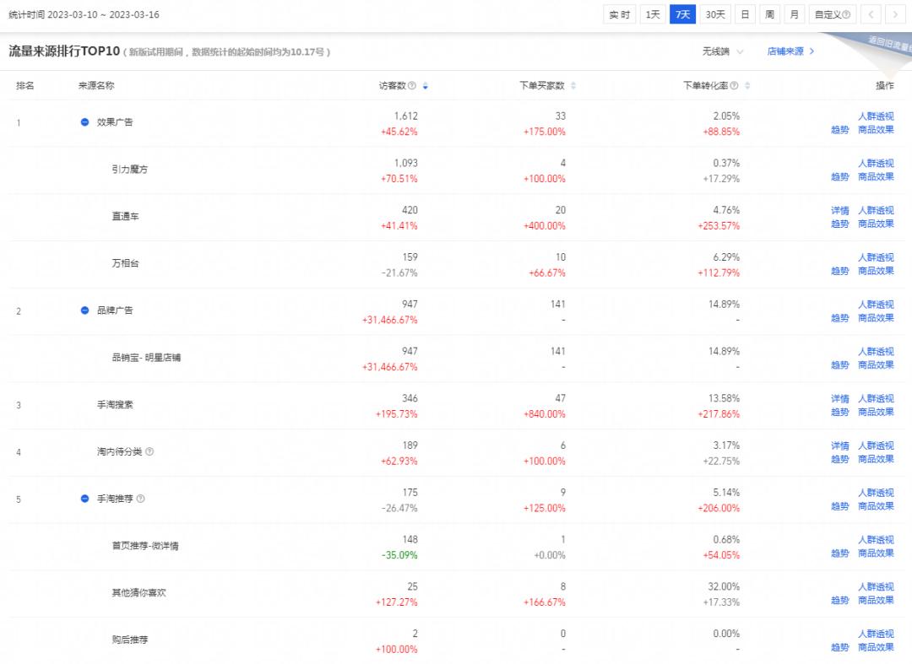912x664 pixels.
Task: Click the previous page arrow next to 自定义
Action: pos(871,14)
